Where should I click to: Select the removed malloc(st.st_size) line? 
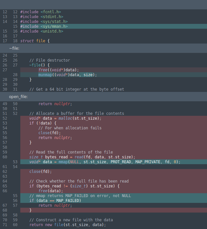click(x=65, y=118)
